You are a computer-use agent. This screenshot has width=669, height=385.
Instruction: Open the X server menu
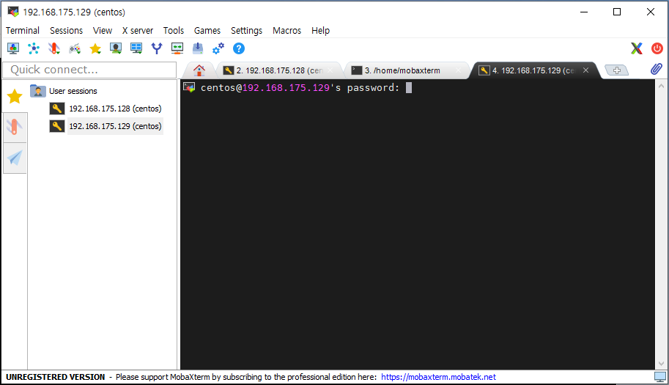click(137, 31)
